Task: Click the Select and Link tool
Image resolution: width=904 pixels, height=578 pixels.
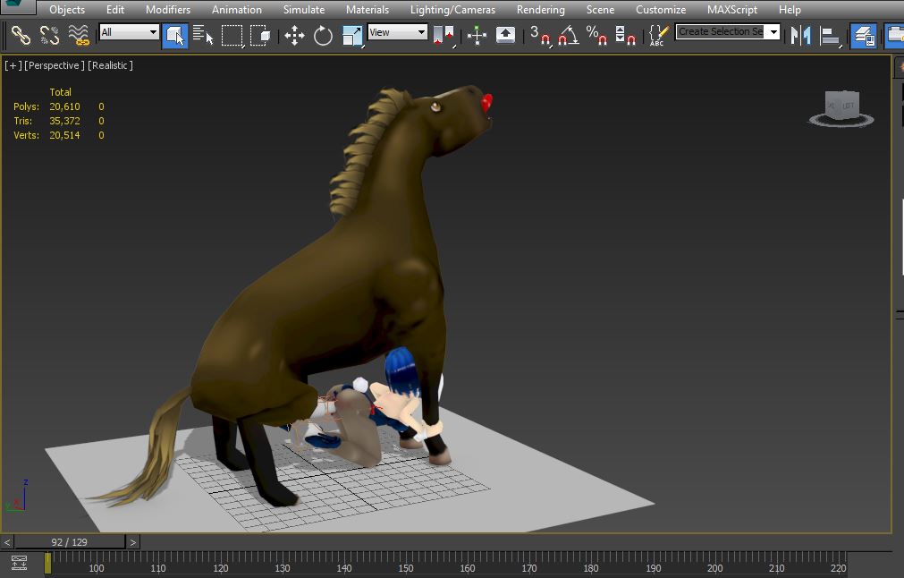Action: 21,35
